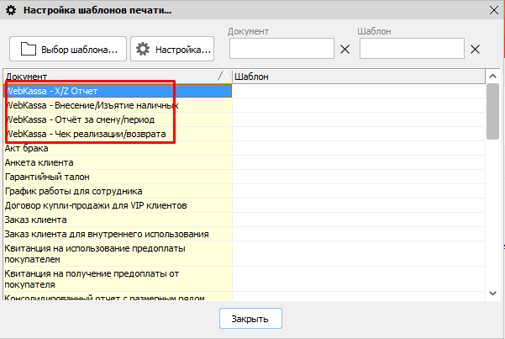505x339 pixels.
Task: Click the scrollbar down arrow
Action: click(492, 294)
